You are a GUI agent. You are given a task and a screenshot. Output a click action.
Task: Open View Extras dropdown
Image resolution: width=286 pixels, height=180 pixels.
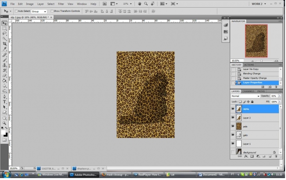coord(114,4)
